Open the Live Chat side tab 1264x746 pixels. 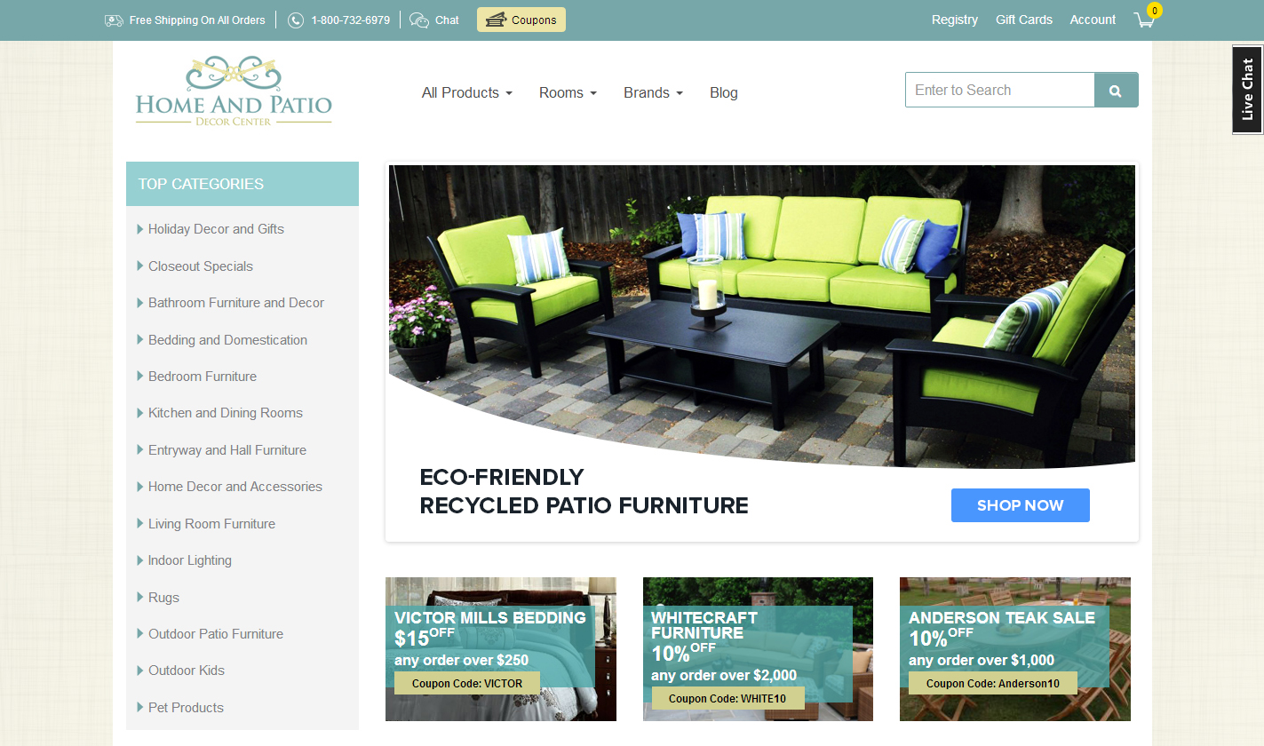pos(1248,90)
